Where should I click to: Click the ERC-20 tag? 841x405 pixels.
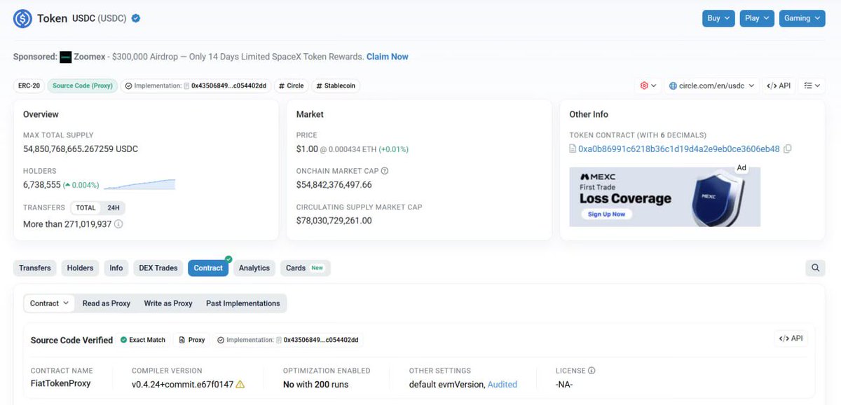(29, 85)
